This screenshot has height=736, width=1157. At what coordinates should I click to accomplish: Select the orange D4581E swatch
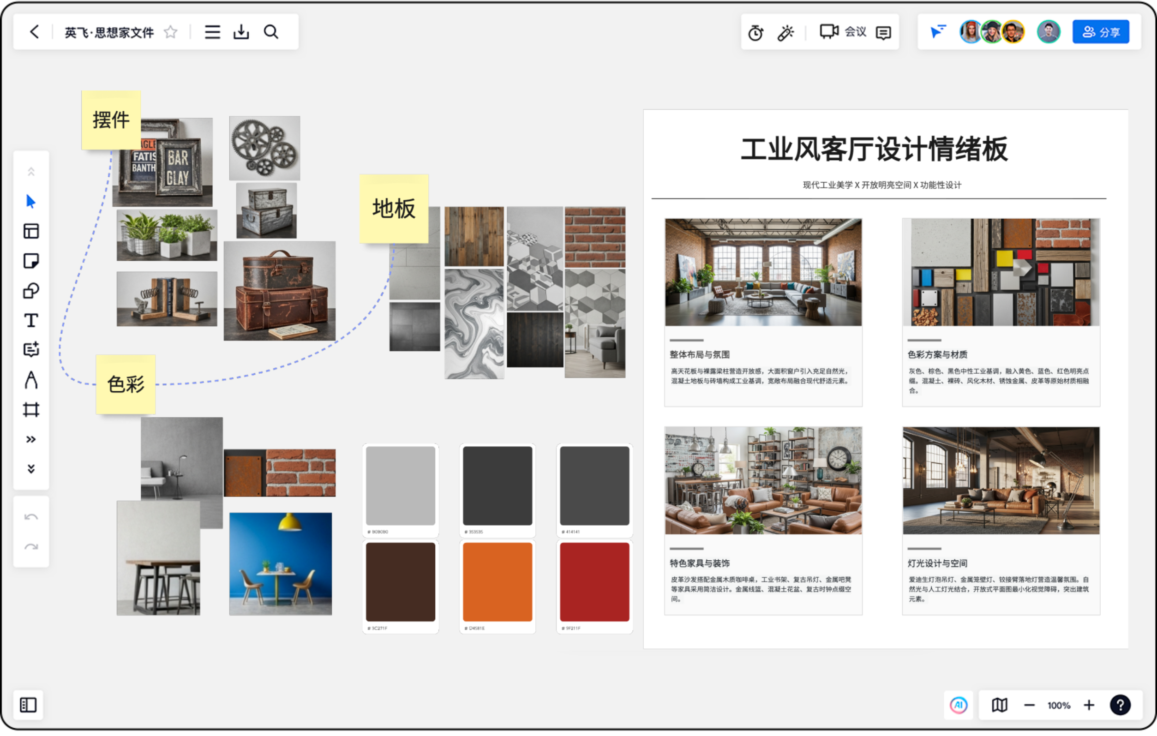click(498, 582)
